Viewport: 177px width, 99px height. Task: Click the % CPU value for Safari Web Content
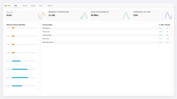coord(161,42)
